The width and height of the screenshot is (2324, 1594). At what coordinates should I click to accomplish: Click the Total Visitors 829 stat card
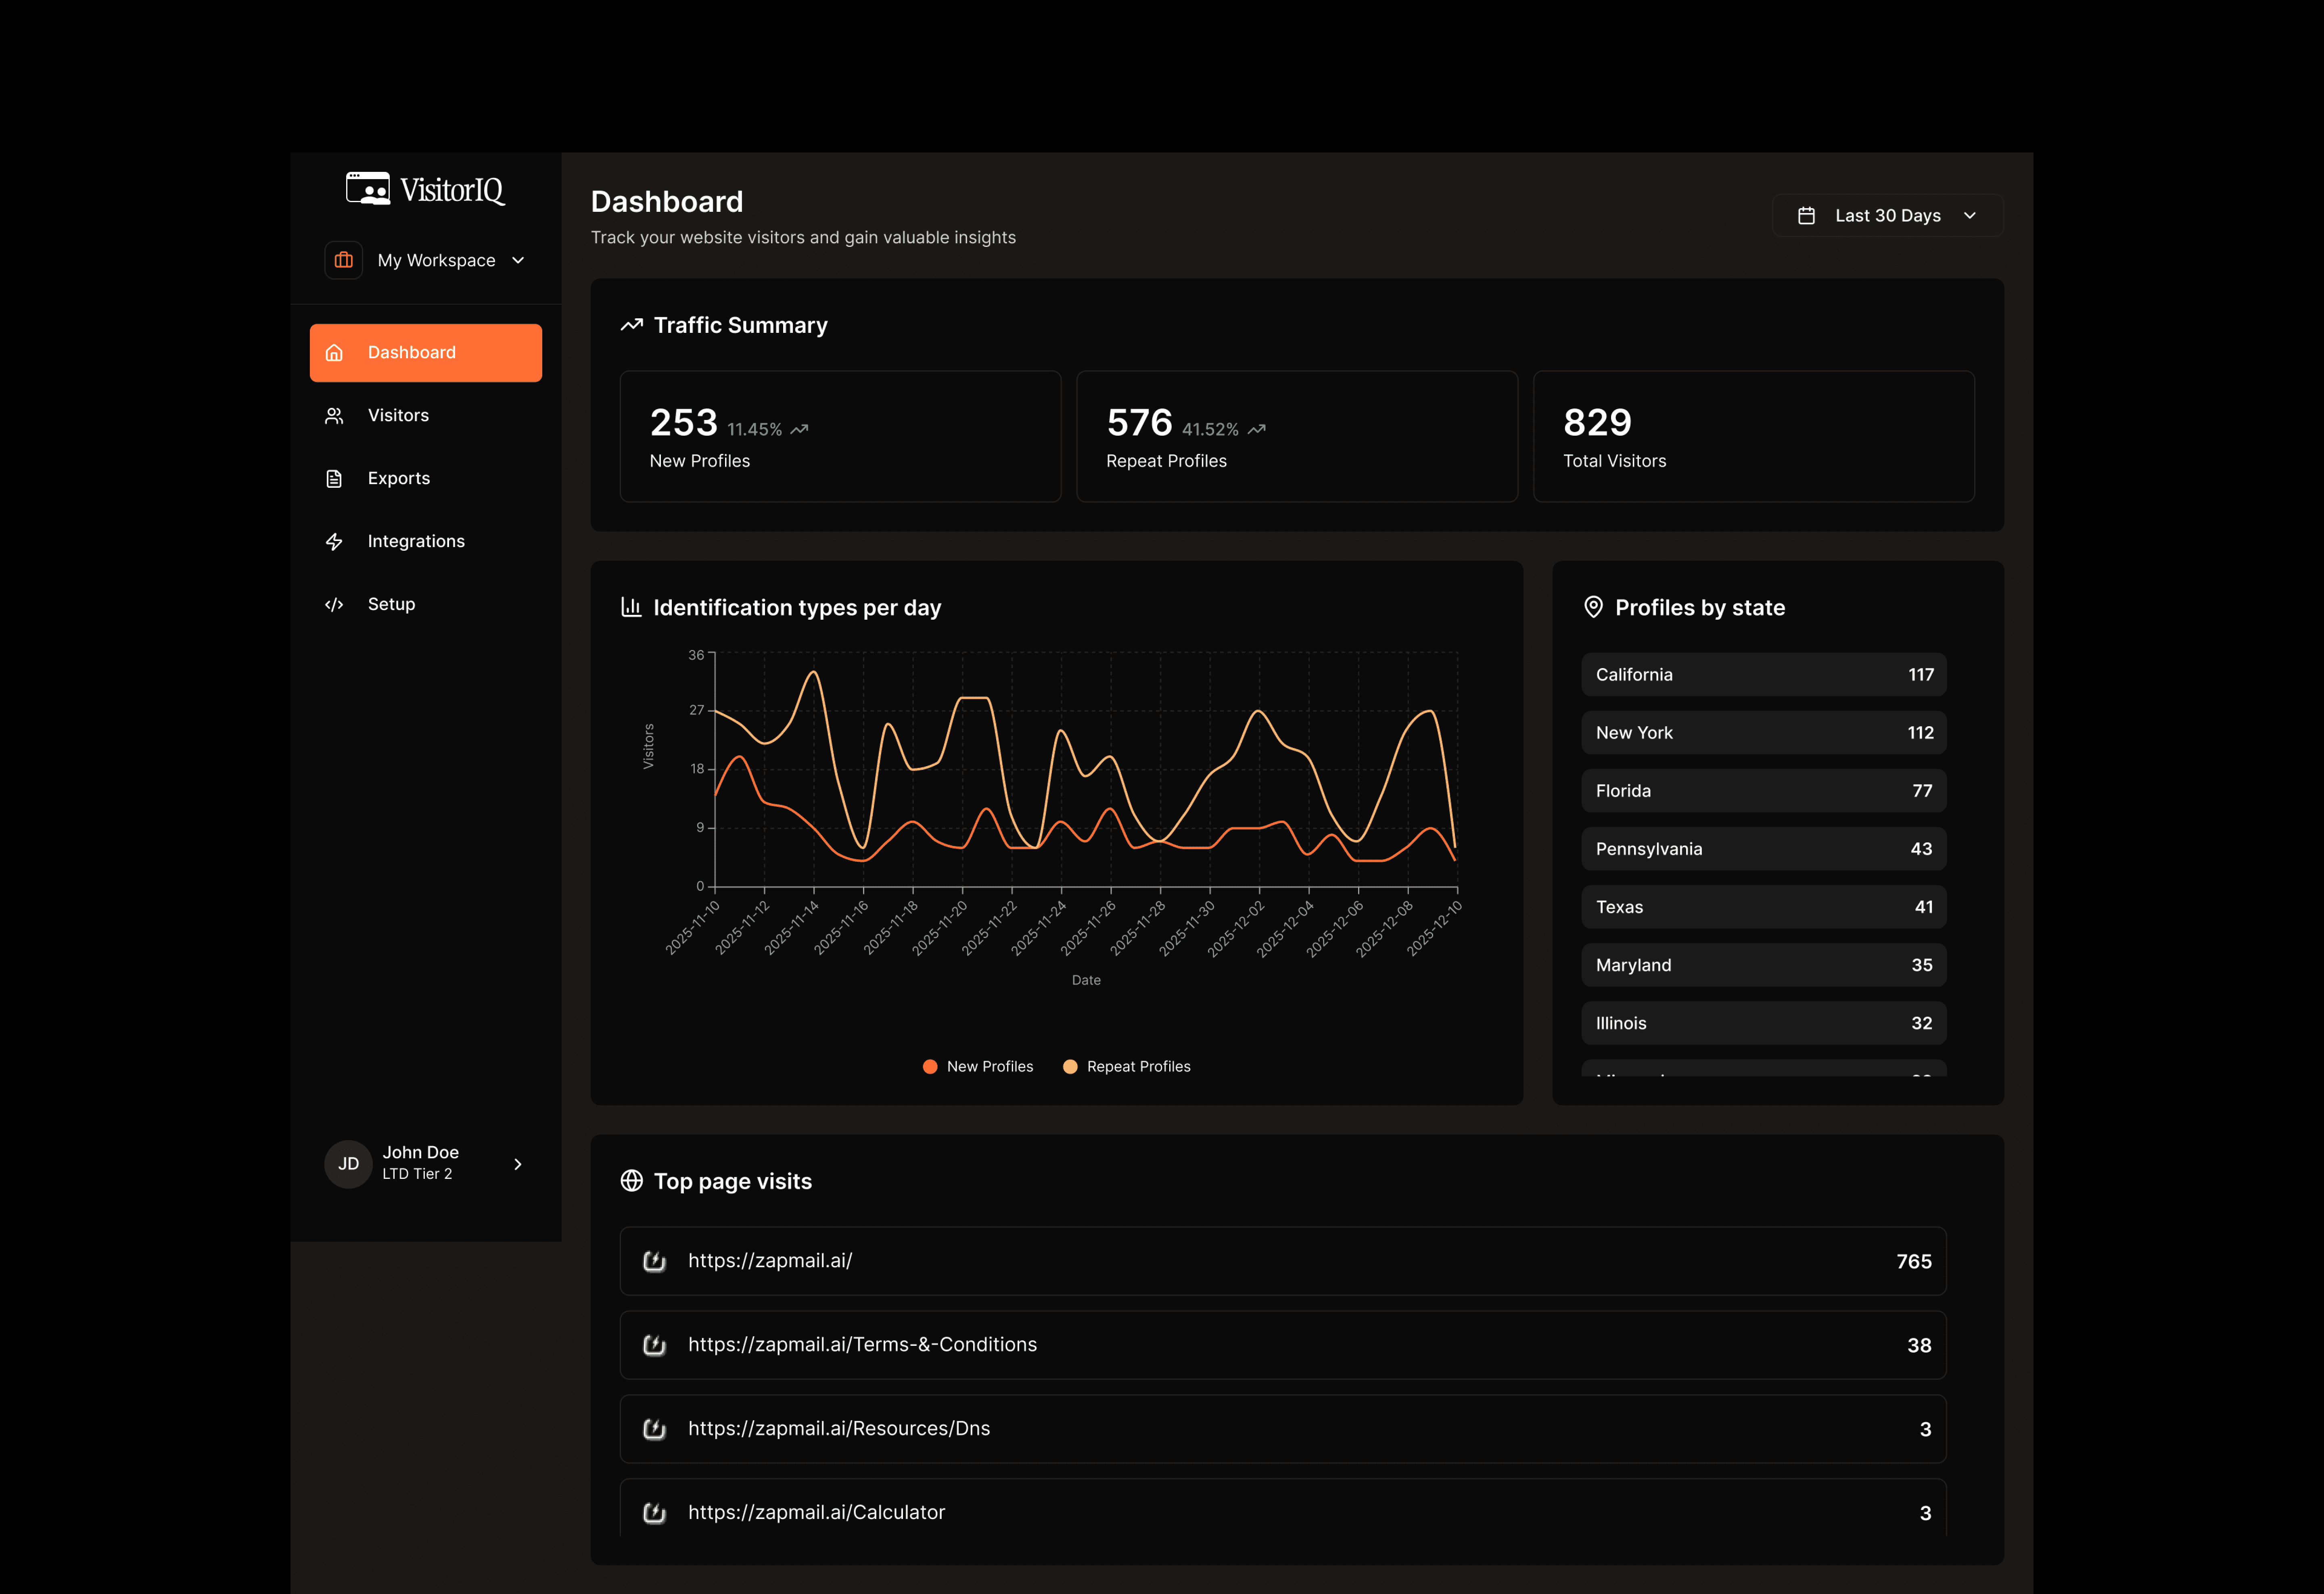tap(1753, 437)
